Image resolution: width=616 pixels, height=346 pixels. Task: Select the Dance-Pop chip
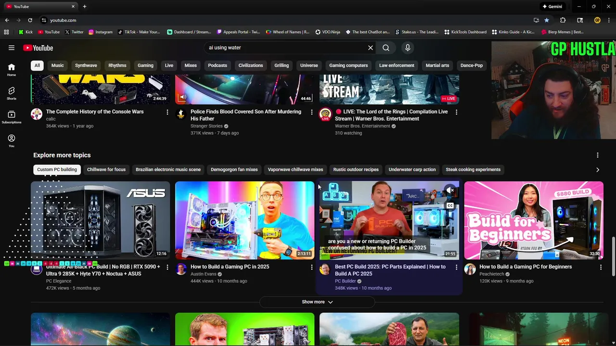[472, 65]
